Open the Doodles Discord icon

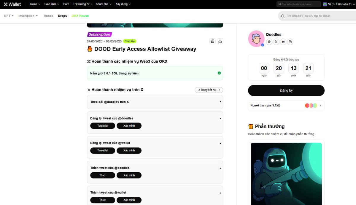tap(283, 42)
